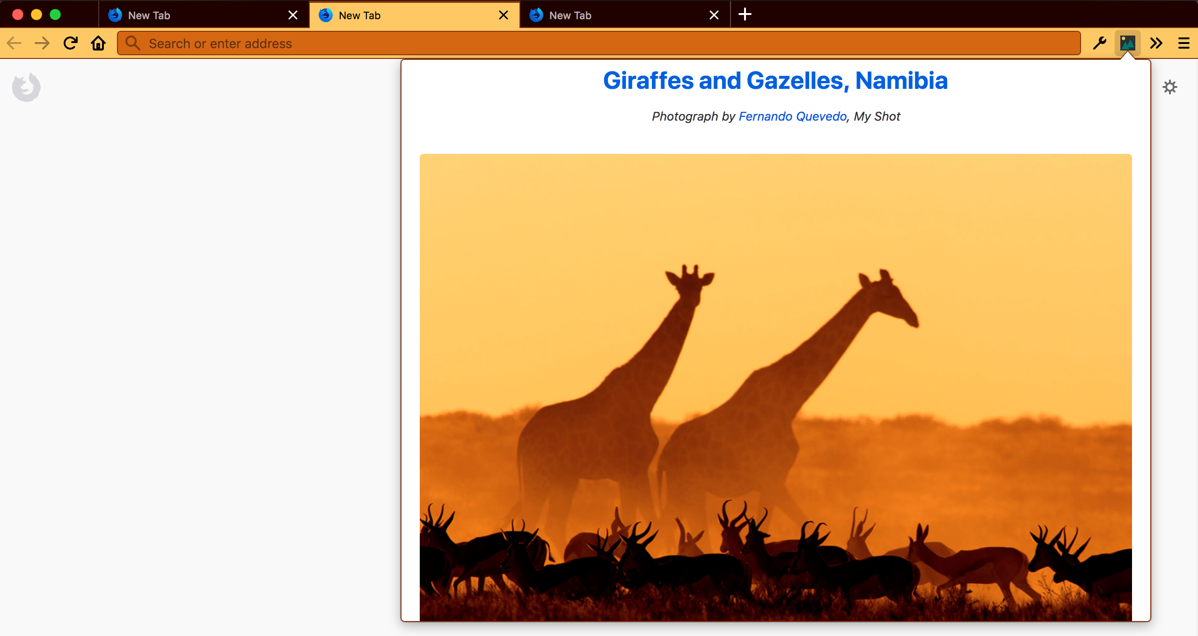1198x636 pixels.
Task: Open the wrench developer tools icon
Action: (1099, 43)
